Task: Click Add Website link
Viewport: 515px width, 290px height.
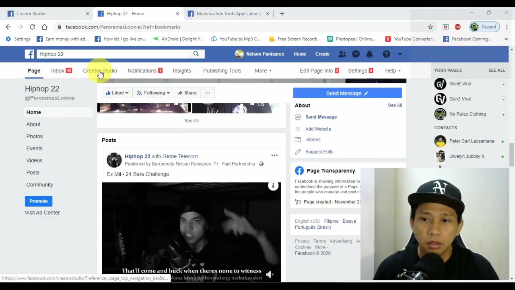Action: (318, 129)
